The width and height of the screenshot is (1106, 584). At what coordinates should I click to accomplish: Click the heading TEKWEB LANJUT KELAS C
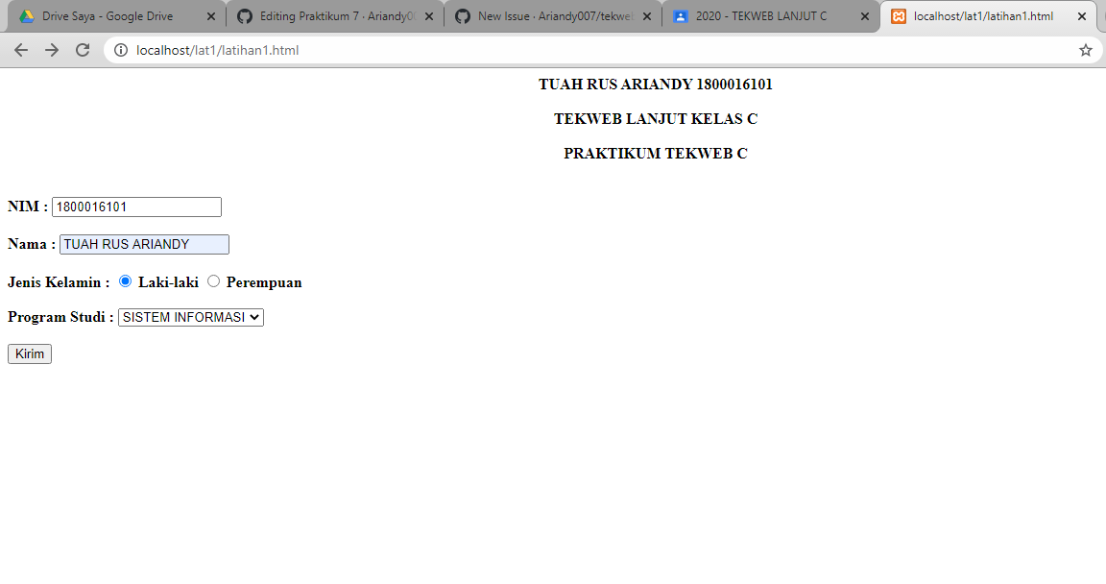656,118
